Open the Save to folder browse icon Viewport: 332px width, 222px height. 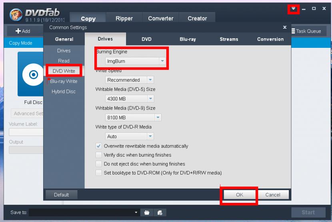[147, 212]
